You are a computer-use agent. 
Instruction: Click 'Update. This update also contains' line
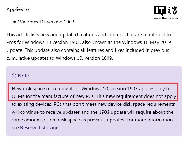coord(88,50)
